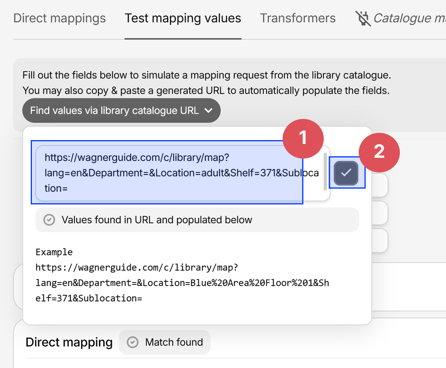Viewport: 446px width, 368px height.
Task: Switch to the Direct mappings tab
Action: pos(60,18)
